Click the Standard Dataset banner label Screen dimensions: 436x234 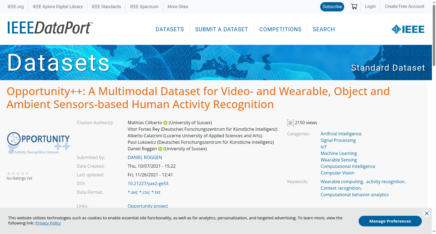pos(388,68)
